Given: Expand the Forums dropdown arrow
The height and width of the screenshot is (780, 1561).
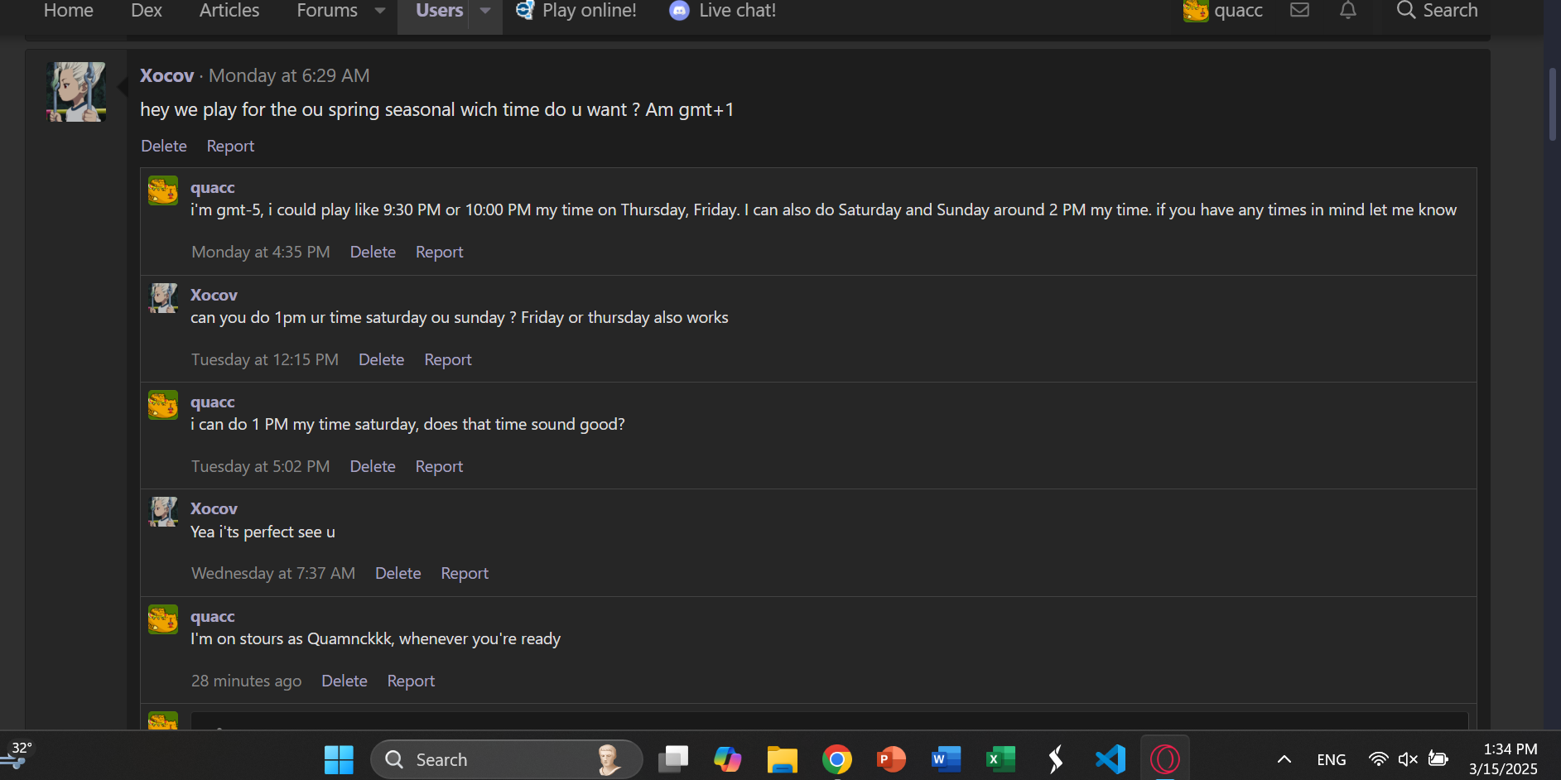Looking at the screenshot, I should pos(380,11).
